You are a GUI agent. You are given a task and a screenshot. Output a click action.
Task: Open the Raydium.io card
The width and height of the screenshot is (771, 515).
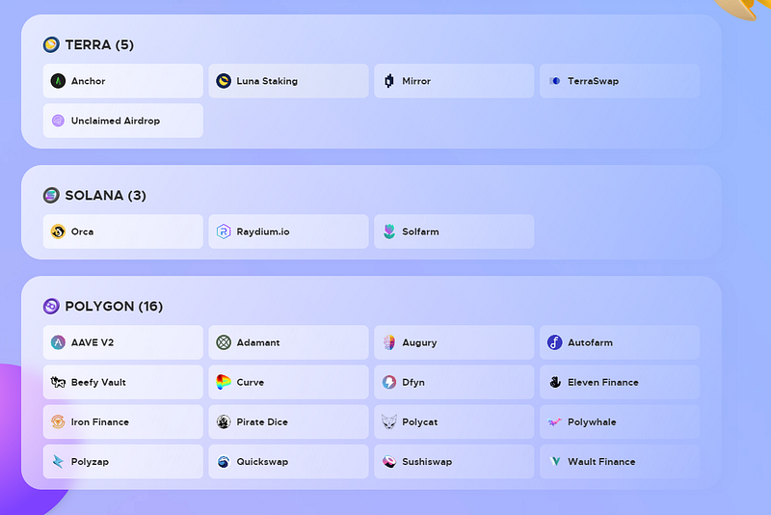coord(288,231)
